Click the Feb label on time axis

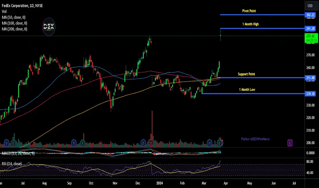click(182, 183)
